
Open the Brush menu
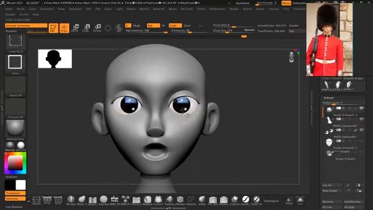click(20, 9)
